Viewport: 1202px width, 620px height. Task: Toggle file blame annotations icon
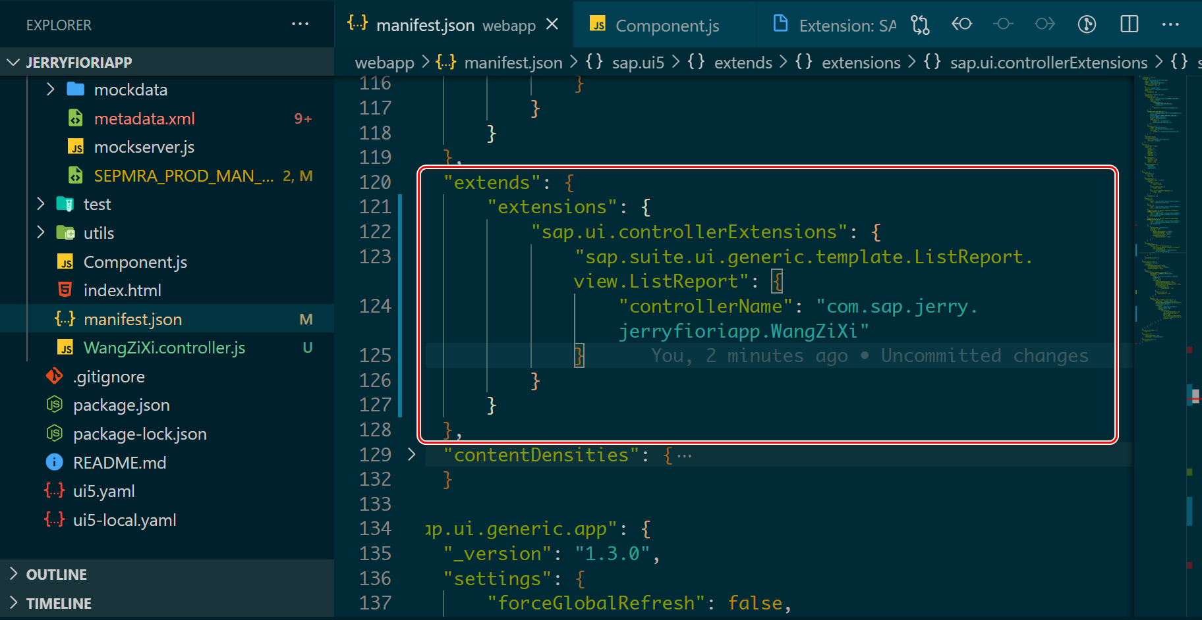point(1087,24)
